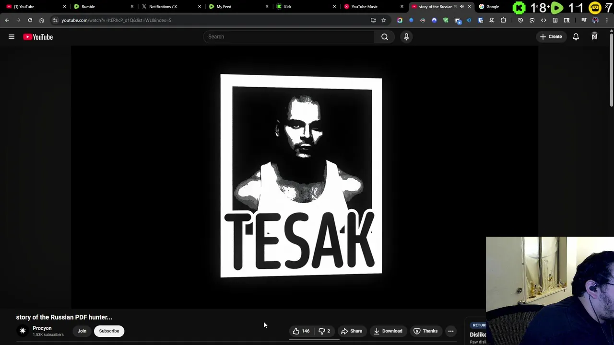Click the youtube.com address bar URL
Screen dimensions: 614x345
point(116,20)
